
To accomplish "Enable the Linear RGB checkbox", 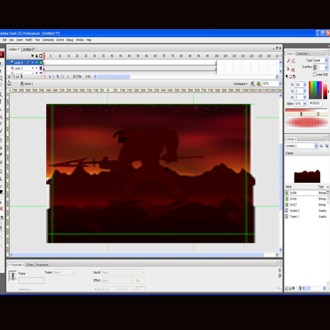I will [315, 75].
